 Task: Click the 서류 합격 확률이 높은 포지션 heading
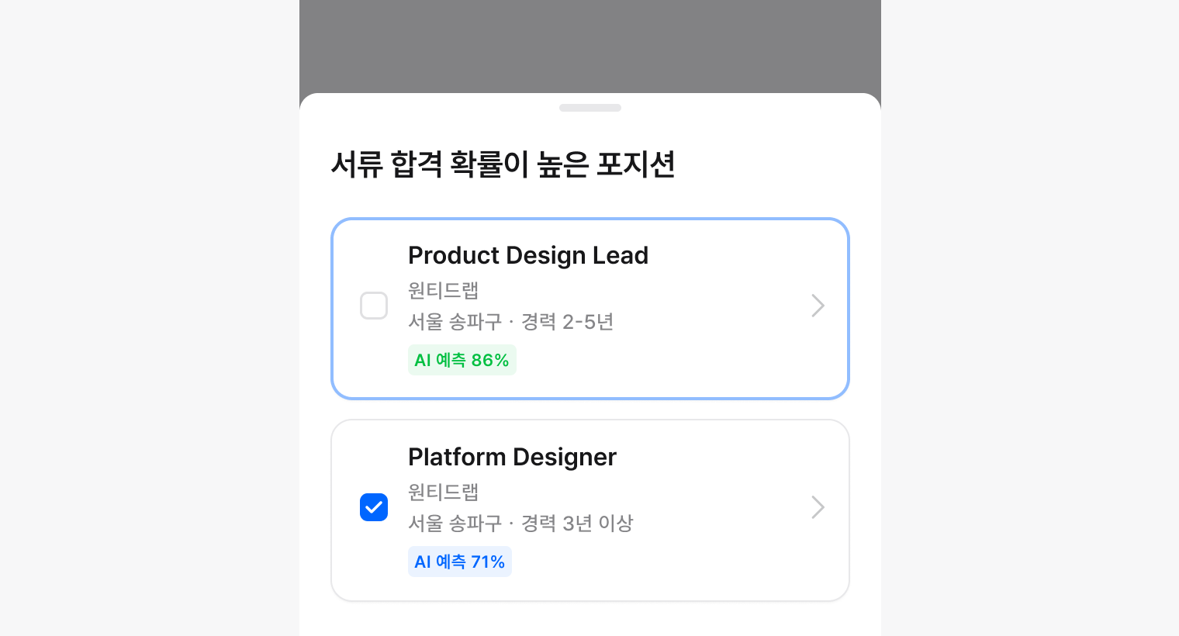pos(503,164)
